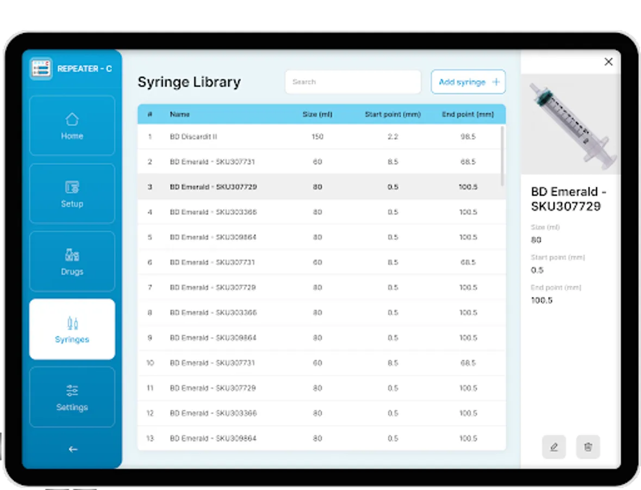
Task: Select row 2 BD Emerald - SKU307731
Action: (x=321, y=162)
